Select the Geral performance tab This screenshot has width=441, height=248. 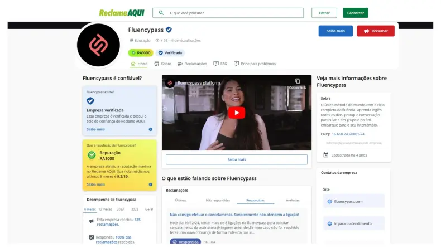click(x=149, y=209)
